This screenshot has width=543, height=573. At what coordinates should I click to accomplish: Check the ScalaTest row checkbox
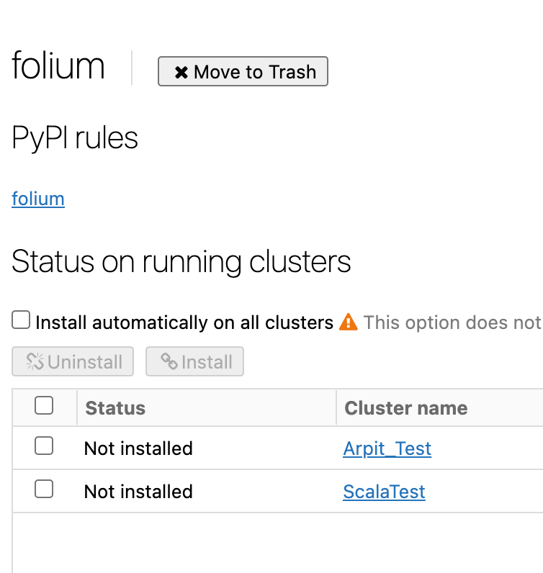pyautogui.click(x=44, y=490)
